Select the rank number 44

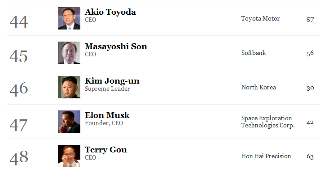coord(18,22)
